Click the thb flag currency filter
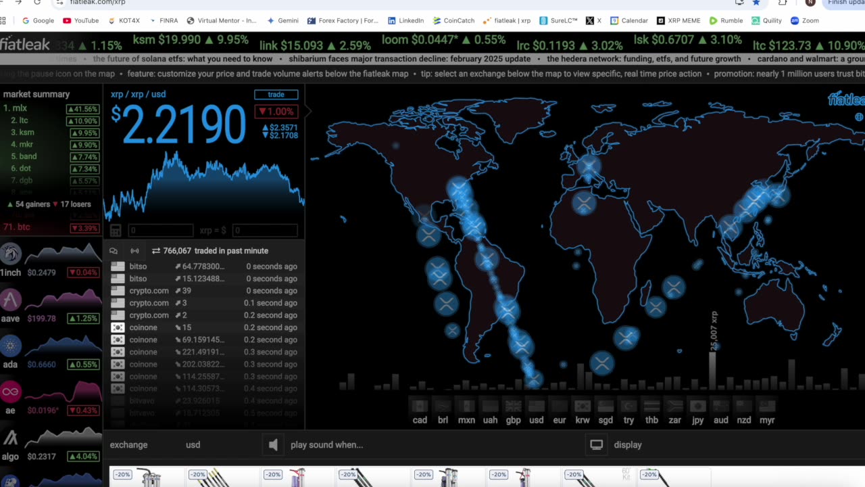 pos(651,407)
